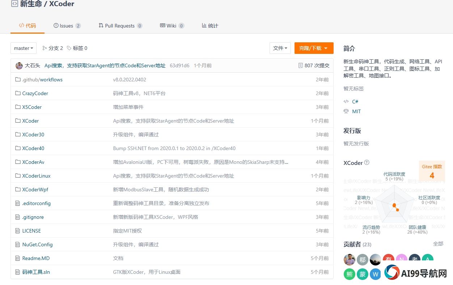Click the XCoderAv folder icon
453x285 pixels.
coord(18,162)
